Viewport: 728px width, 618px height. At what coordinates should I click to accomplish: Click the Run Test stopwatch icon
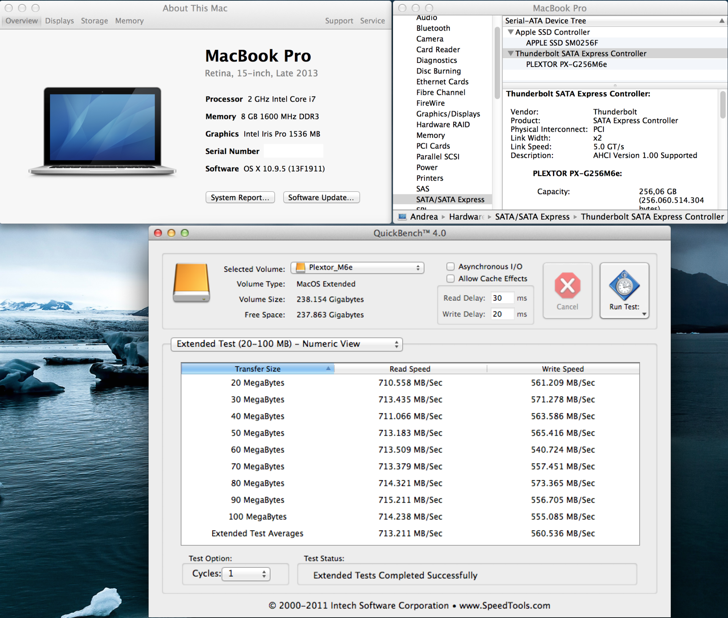point(624,285)
